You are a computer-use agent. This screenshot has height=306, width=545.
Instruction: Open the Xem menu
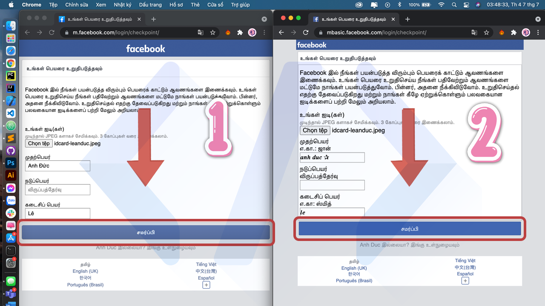click(x=101, y=5)
